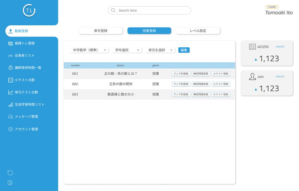The height and width of the screenshot is (191, 299).
Task: Click the stopwatch icon beside 講師使用時間一覧
Action: pyautogui.click(x=10, y=68)
